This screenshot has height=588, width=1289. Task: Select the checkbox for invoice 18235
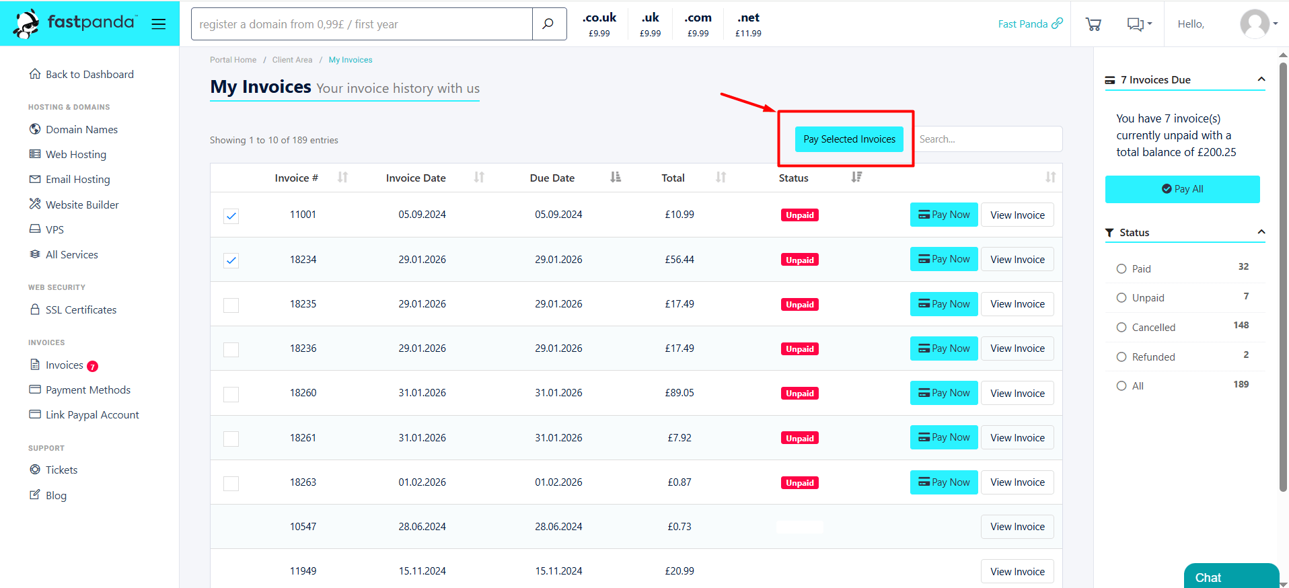(231, 305)
